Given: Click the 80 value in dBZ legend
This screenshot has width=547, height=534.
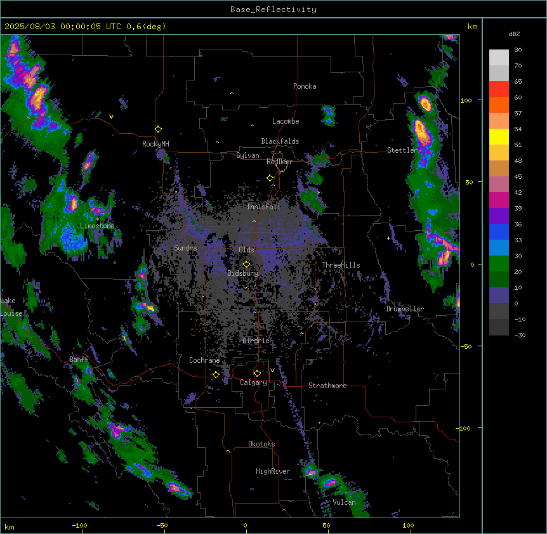Looking at the screenshot, I should tap(518, 50).
